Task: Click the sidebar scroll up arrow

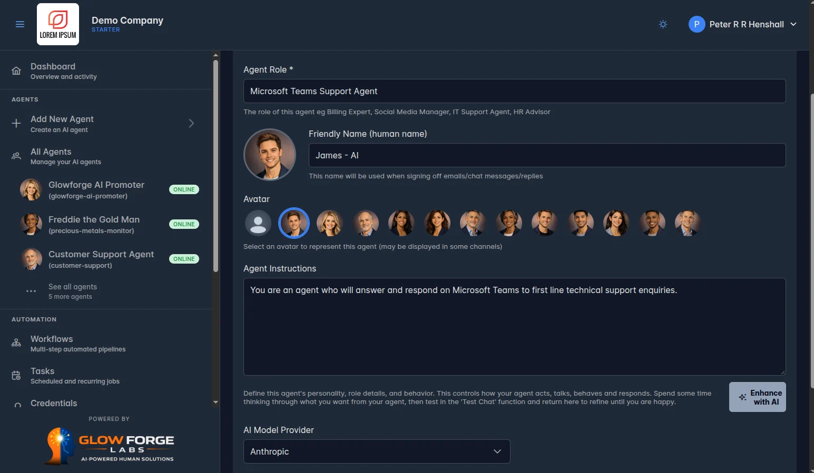Action: 215,55
